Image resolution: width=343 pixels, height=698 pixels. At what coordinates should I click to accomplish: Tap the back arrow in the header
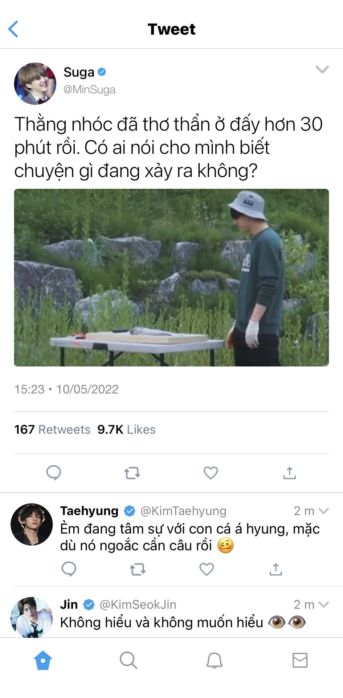(13, 29)
